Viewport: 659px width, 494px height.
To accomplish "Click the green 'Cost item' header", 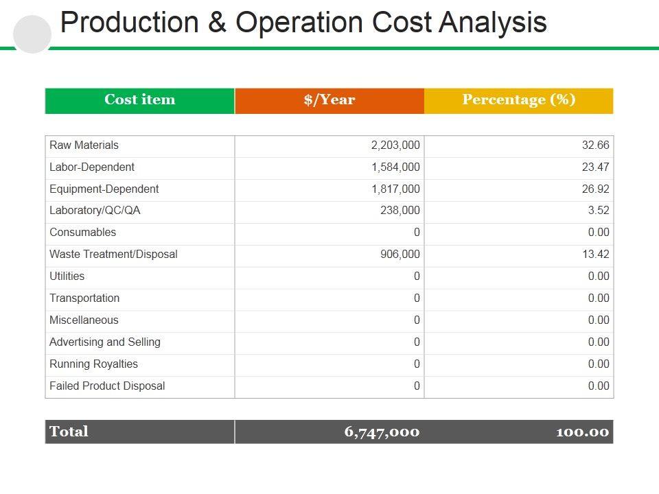I will point(139,100).
